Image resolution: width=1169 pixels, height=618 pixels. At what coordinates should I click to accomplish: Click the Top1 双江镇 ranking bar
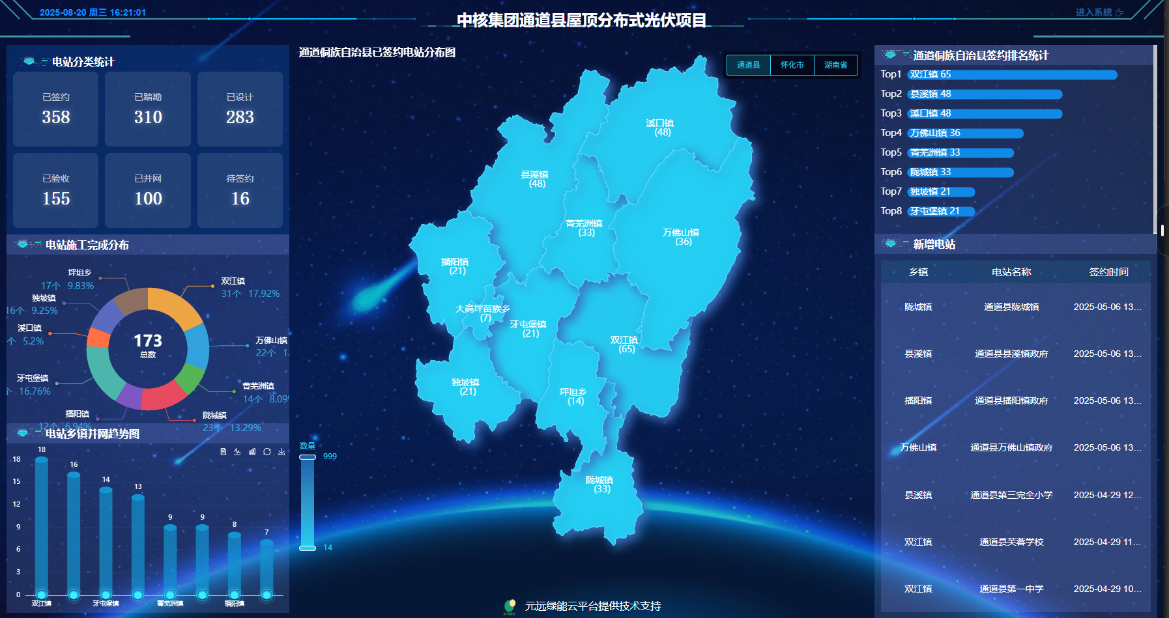(1012, 75)
